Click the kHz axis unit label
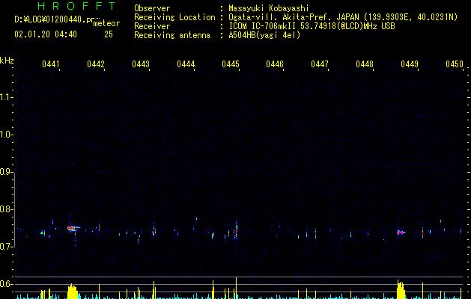 tap(7, 61)
